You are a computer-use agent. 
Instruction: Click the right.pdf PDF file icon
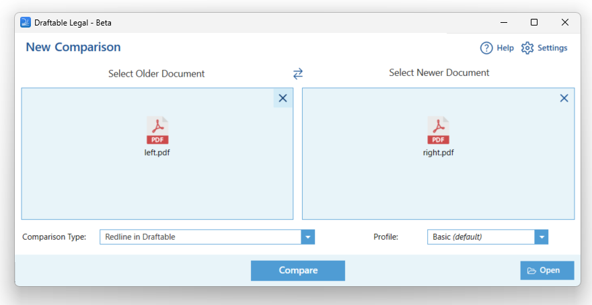(439, 130)
